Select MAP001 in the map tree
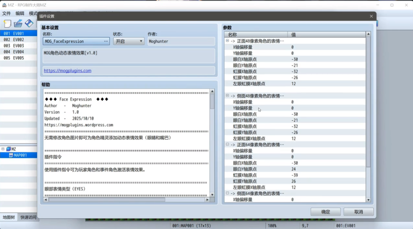Image resolution: width=413 pixels, height=229 pixels. tap(20, 155)
